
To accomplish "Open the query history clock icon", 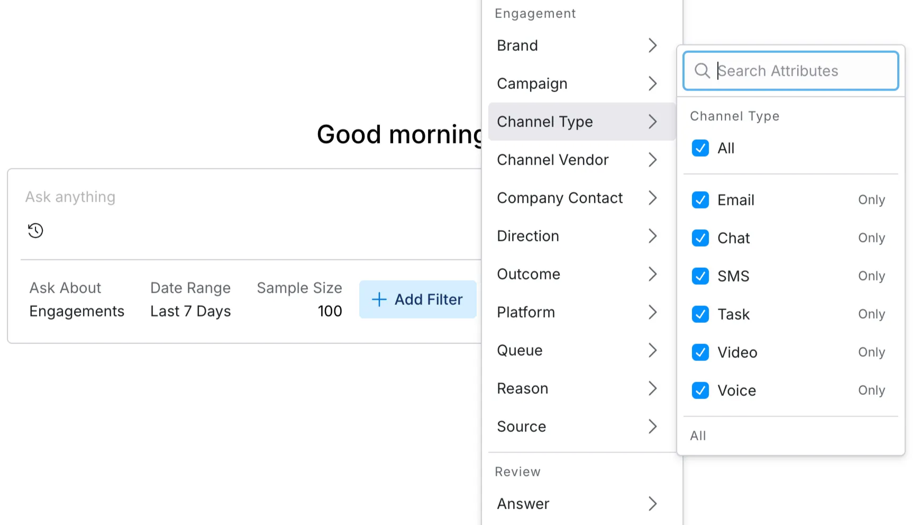I will 35,231.
